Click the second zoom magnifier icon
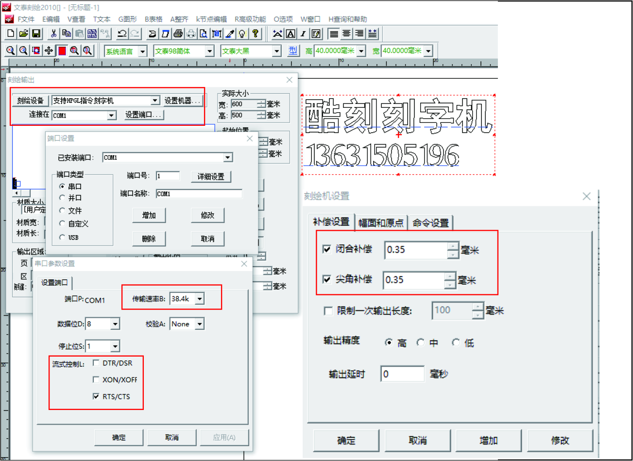Viewport: 633px width, 461px height. [x=23, y=51]
